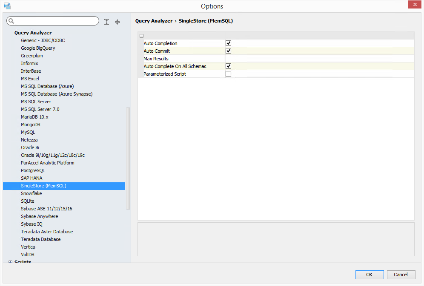Click the tree vertical scrollbar
424x286 pixels.
pos(128,157)
